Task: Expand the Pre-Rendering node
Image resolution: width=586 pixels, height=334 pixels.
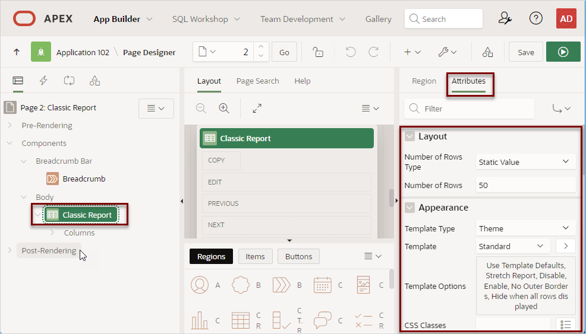Action: click(x=10, y=125)
